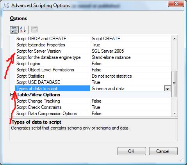Open the Types of data dropdown arrow
The height and width of the screenshot is (165, 187).
pos(167,89)
